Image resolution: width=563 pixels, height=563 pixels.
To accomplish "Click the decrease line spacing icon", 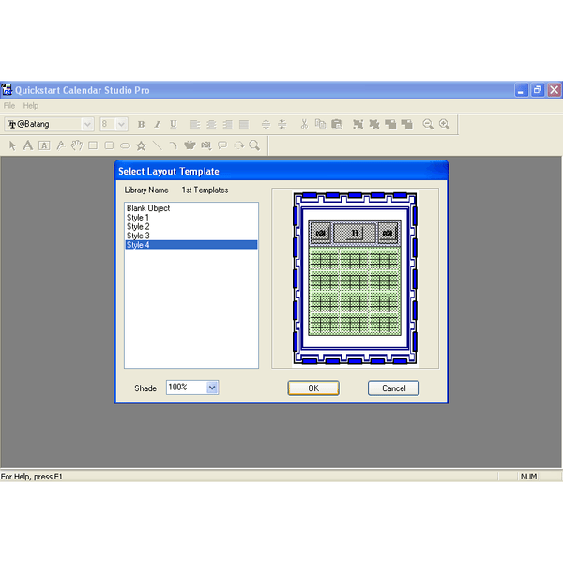I will tap(282, 124).
